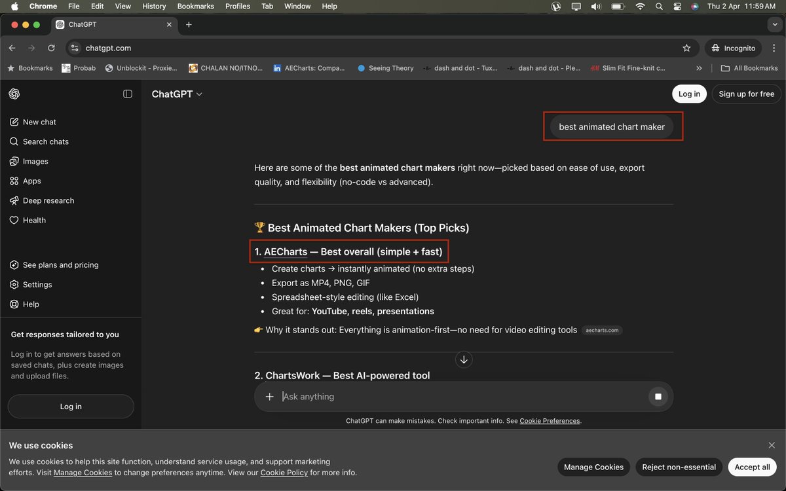
Task: Open the aecharts.com source citation
Action: pyautogui.click(x=602, y=331)
